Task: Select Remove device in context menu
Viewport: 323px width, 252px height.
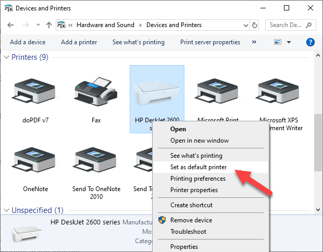Action: click(210, 220)
